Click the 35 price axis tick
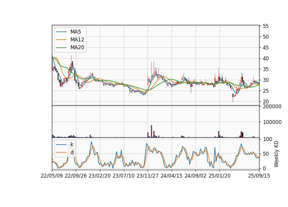 265,69
